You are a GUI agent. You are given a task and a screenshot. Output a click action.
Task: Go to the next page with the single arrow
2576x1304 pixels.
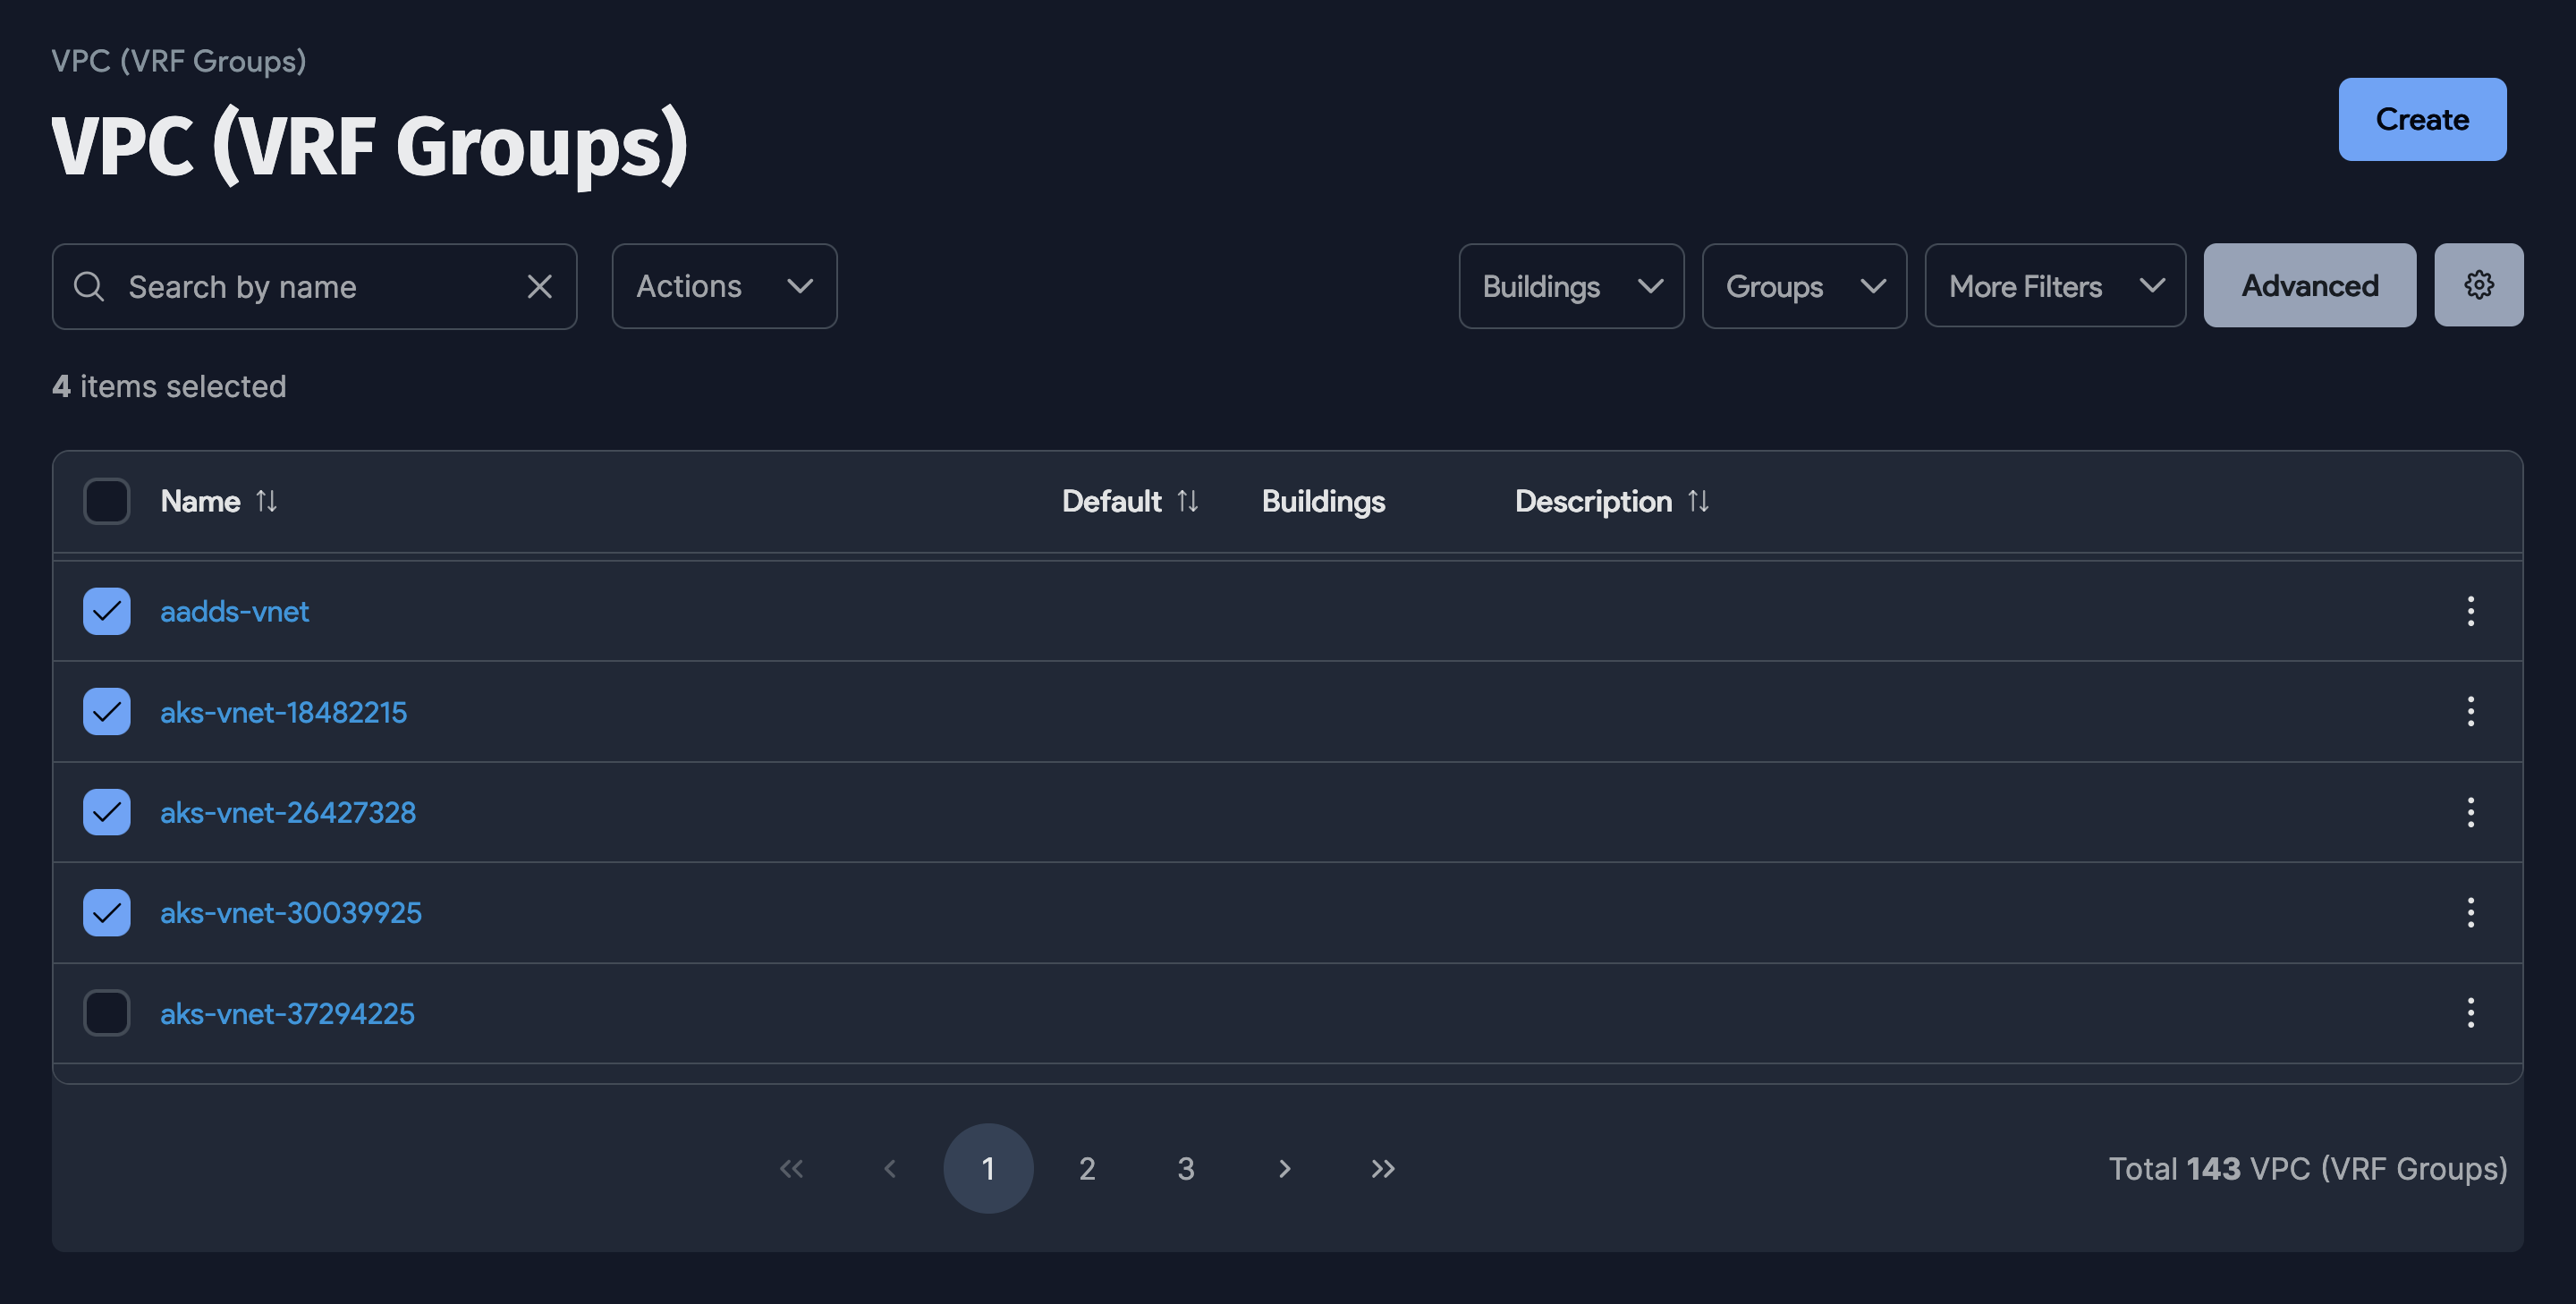[1284, 1168]
